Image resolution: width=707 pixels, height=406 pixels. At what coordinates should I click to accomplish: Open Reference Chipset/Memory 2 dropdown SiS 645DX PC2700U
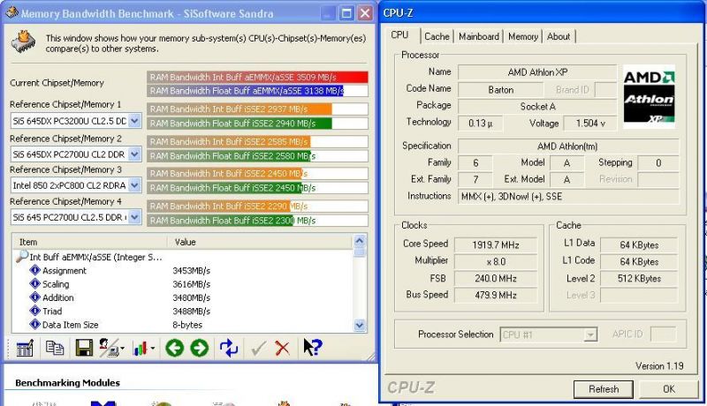tap(134, 154)
